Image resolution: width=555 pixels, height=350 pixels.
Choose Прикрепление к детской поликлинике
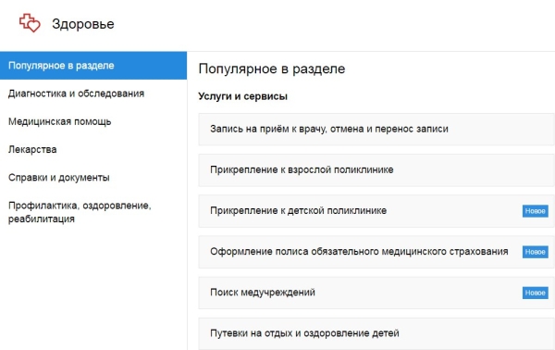coord(376,211)
